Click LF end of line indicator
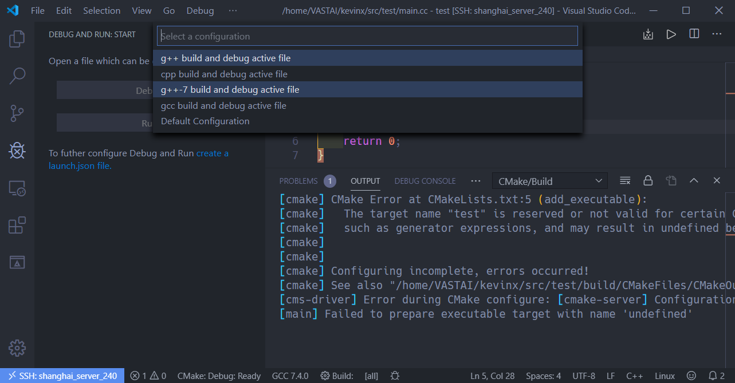This screenshot has width=735, height=383. coord(611,376)
